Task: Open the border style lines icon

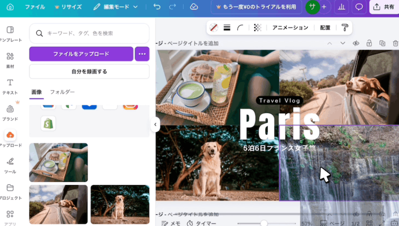Action: click(227, 28)
